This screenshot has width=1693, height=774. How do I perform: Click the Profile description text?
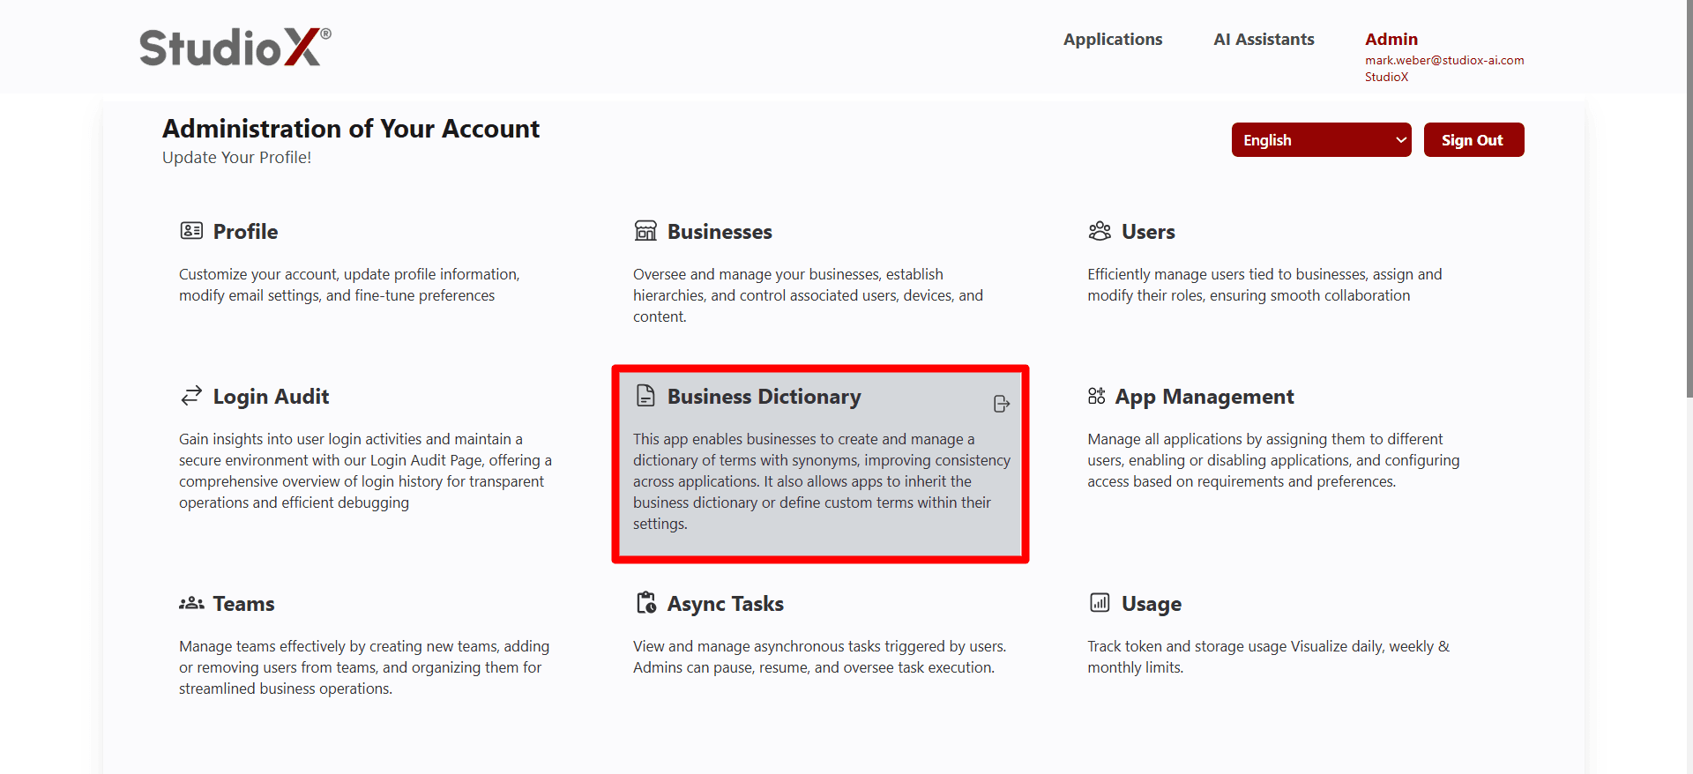click(350, 285)
